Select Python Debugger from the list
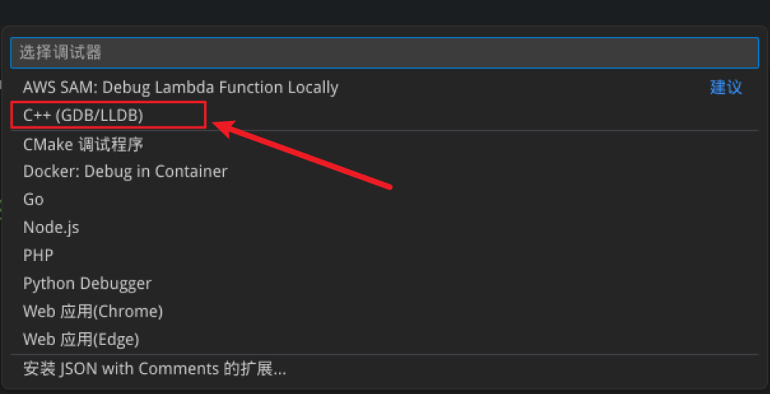 point(384,283)
